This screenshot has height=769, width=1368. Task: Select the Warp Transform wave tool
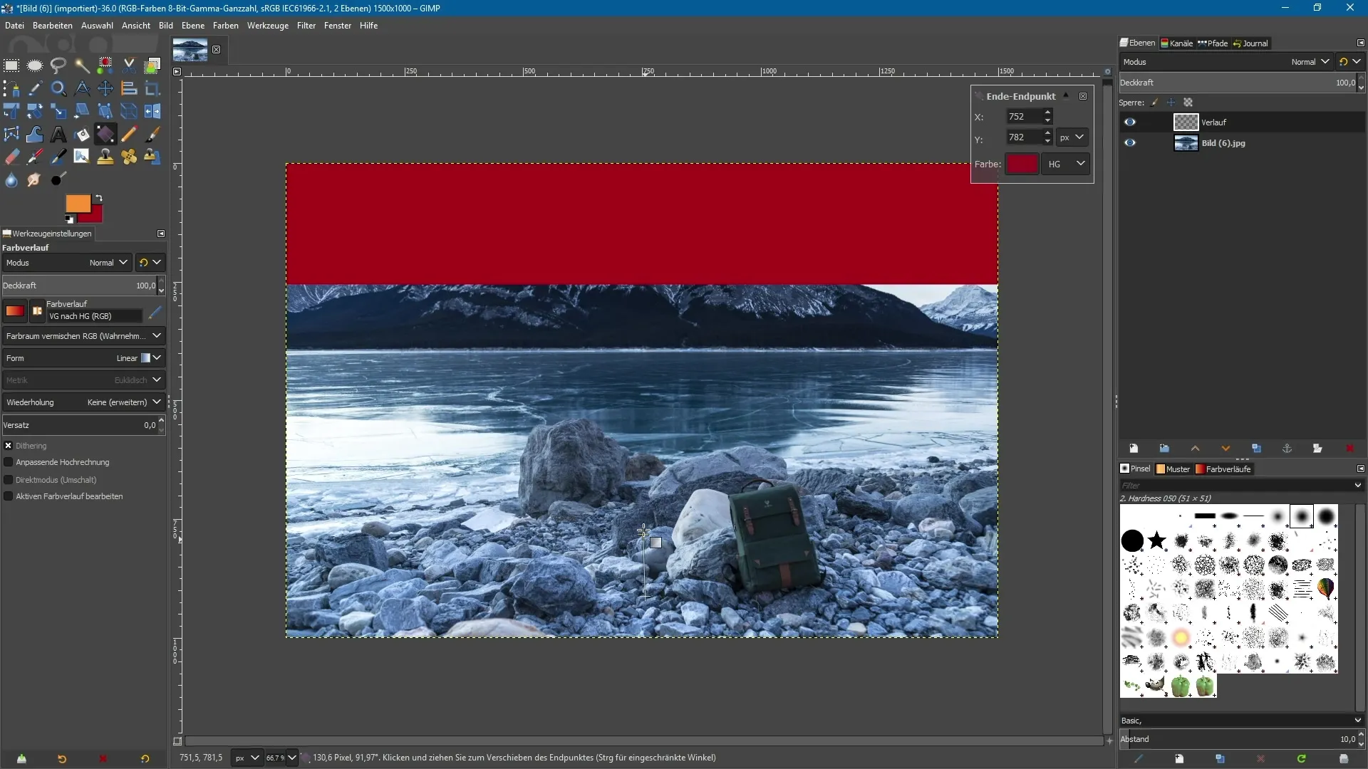tap(35, 134)
